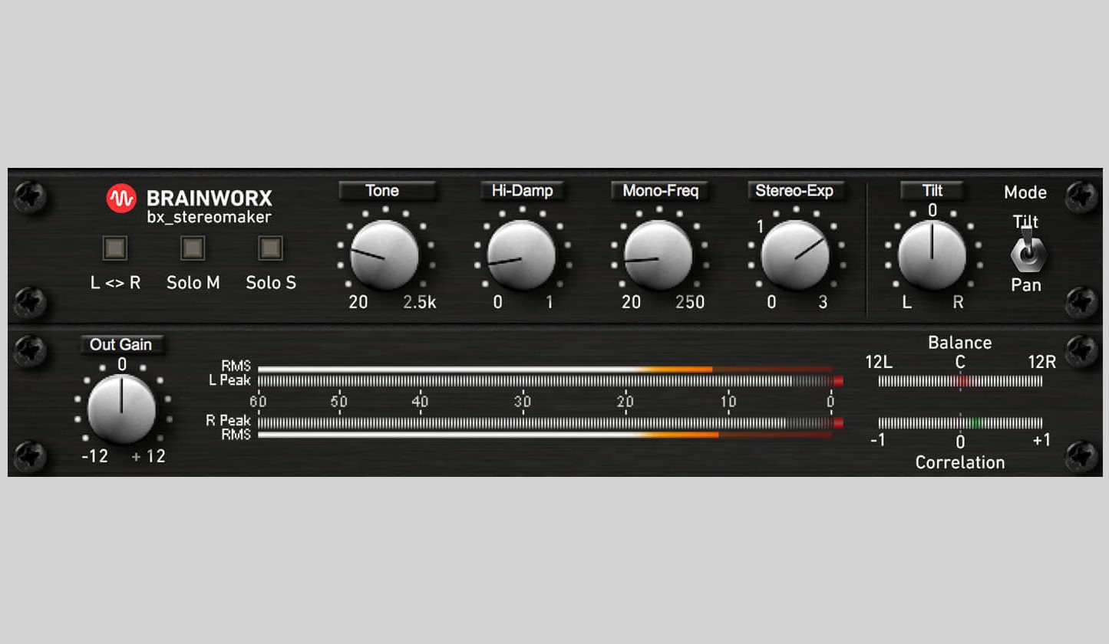Click the Brainworx red waveform logo
Image resolution: width=1109 pixels, height=644 pixels.
click(x=121, y=199)
